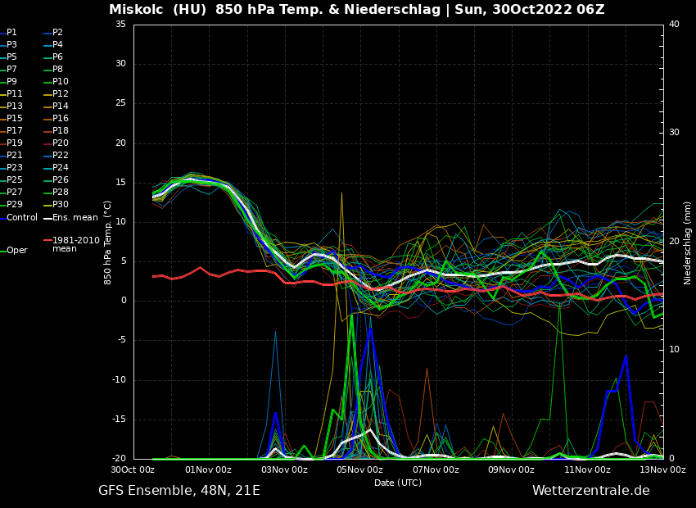This screenshot has height=508, width=696.
Task: Select P16 in the legend
Action: click(60, 119)
